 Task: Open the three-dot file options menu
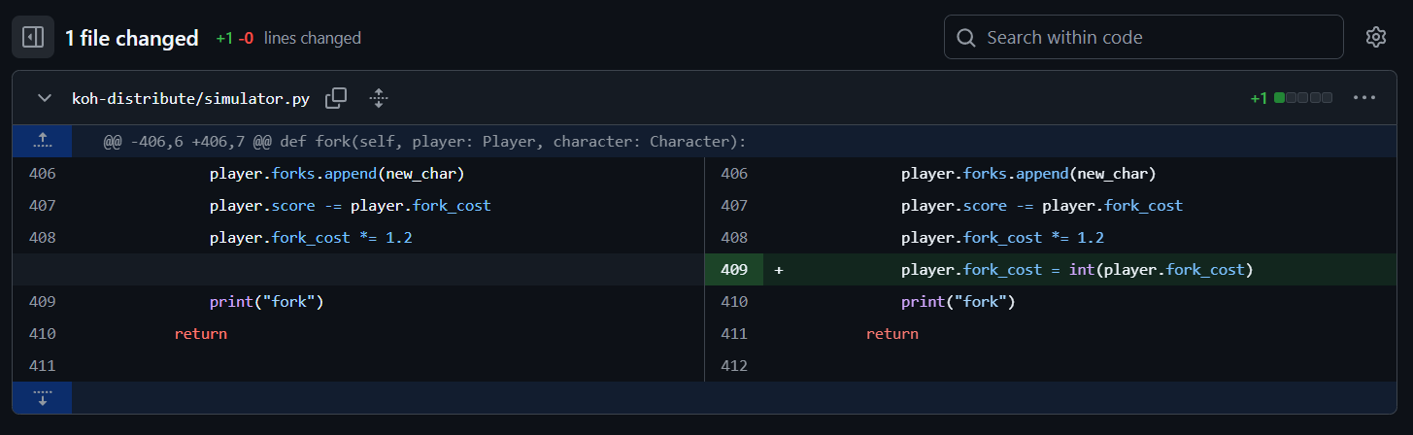(1364, 97)
